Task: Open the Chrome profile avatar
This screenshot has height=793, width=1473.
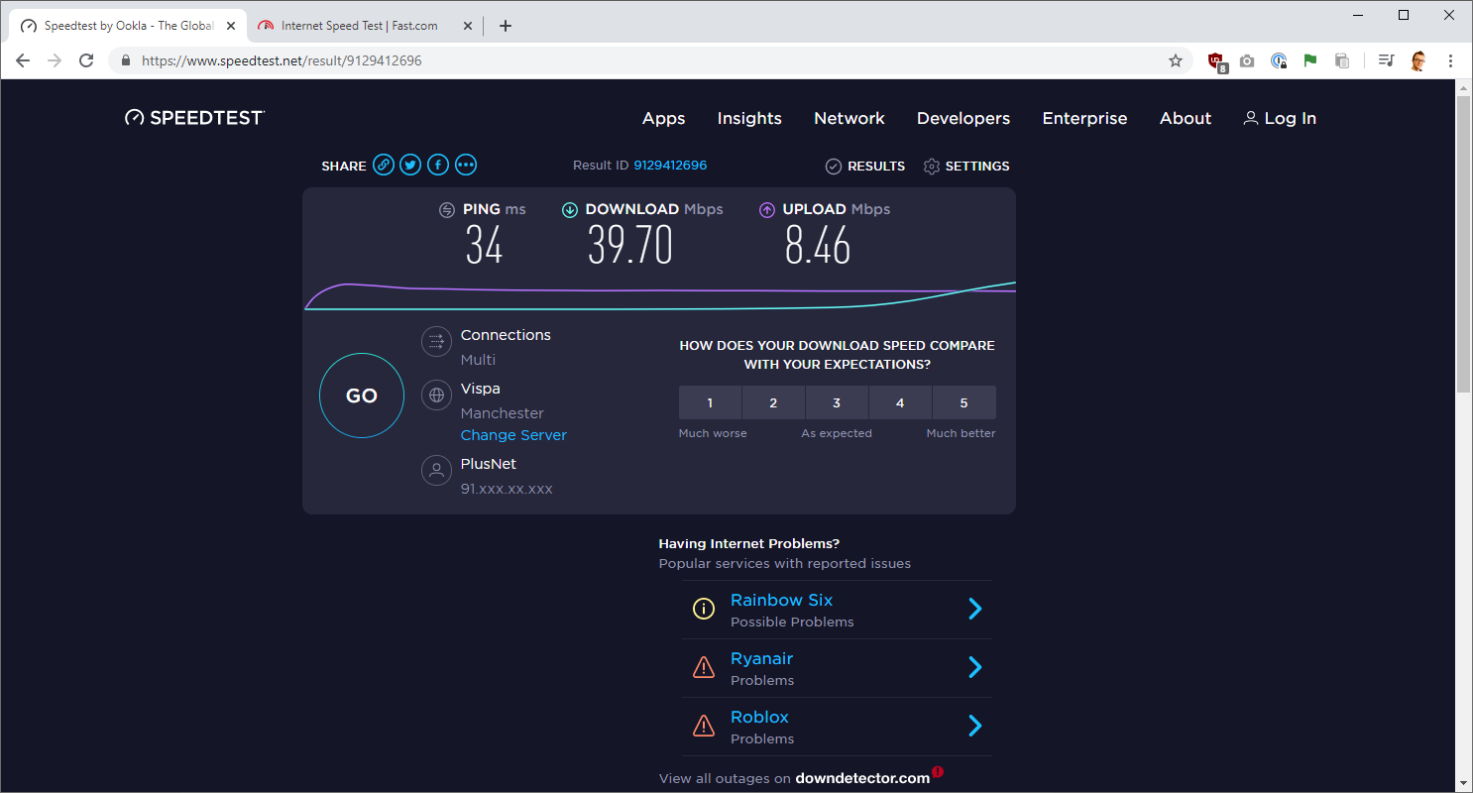Action: 1418,60
